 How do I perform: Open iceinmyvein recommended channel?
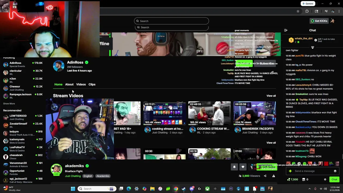click(23, 141)
